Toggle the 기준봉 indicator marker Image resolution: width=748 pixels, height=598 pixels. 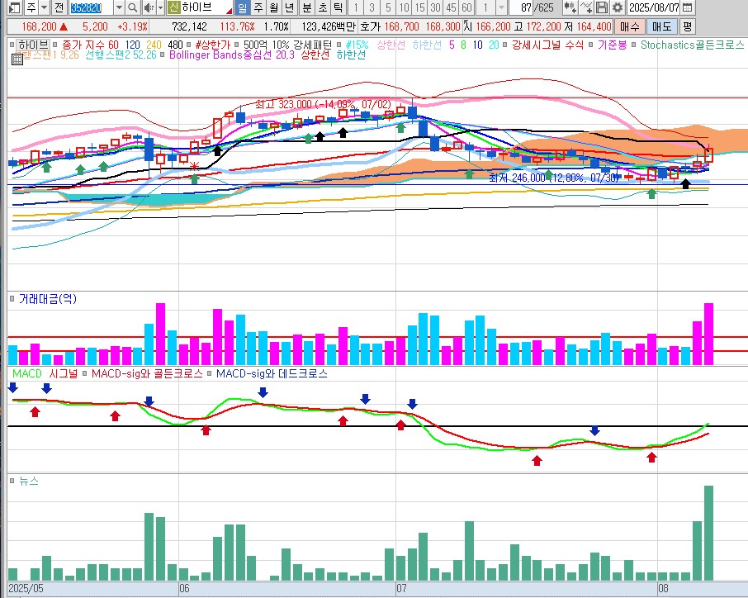[590, 45]
